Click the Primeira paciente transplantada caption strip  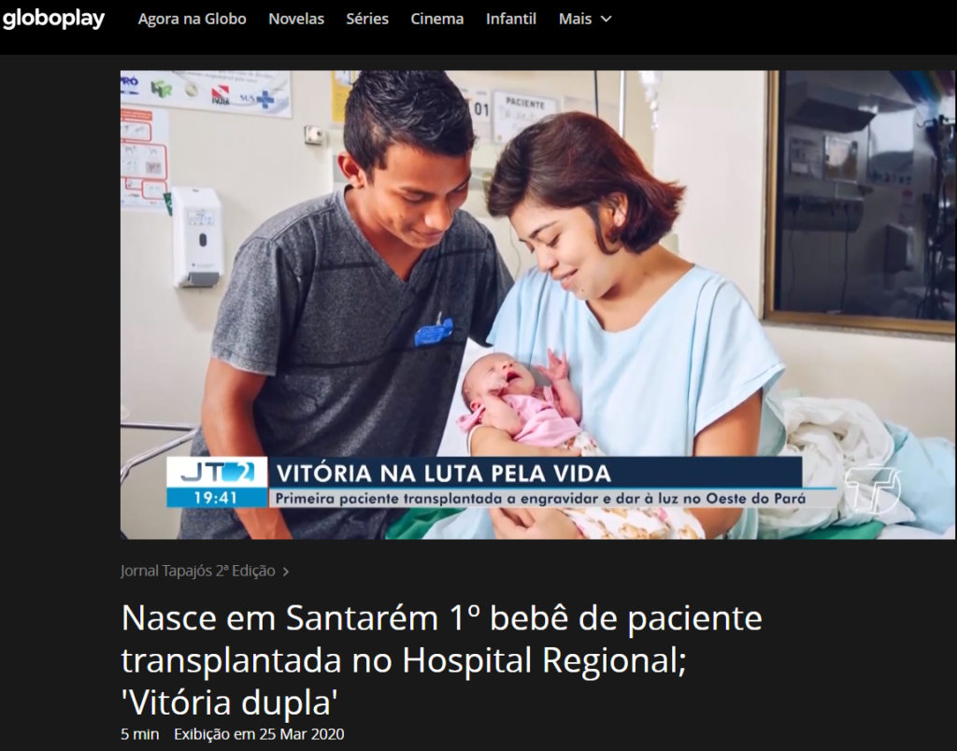540,499
